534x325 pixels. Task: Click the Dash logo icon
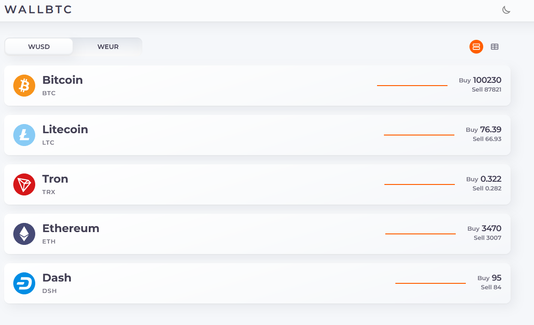pyautogui.click(x=24, y=283)
